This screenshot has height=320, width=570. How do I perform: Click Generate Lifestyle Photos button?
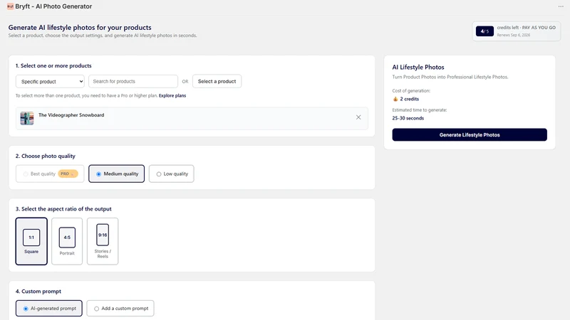[470, 134]
